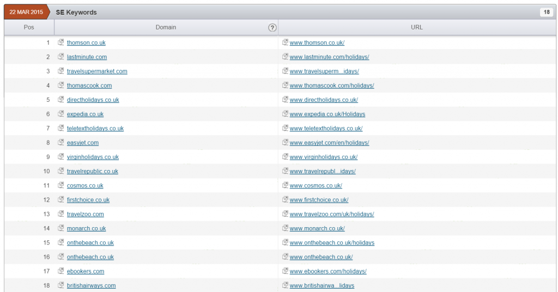Open the www.virginholidays.co.uk/ URL link
Viewport: 558px width, 292px height.
323,157
